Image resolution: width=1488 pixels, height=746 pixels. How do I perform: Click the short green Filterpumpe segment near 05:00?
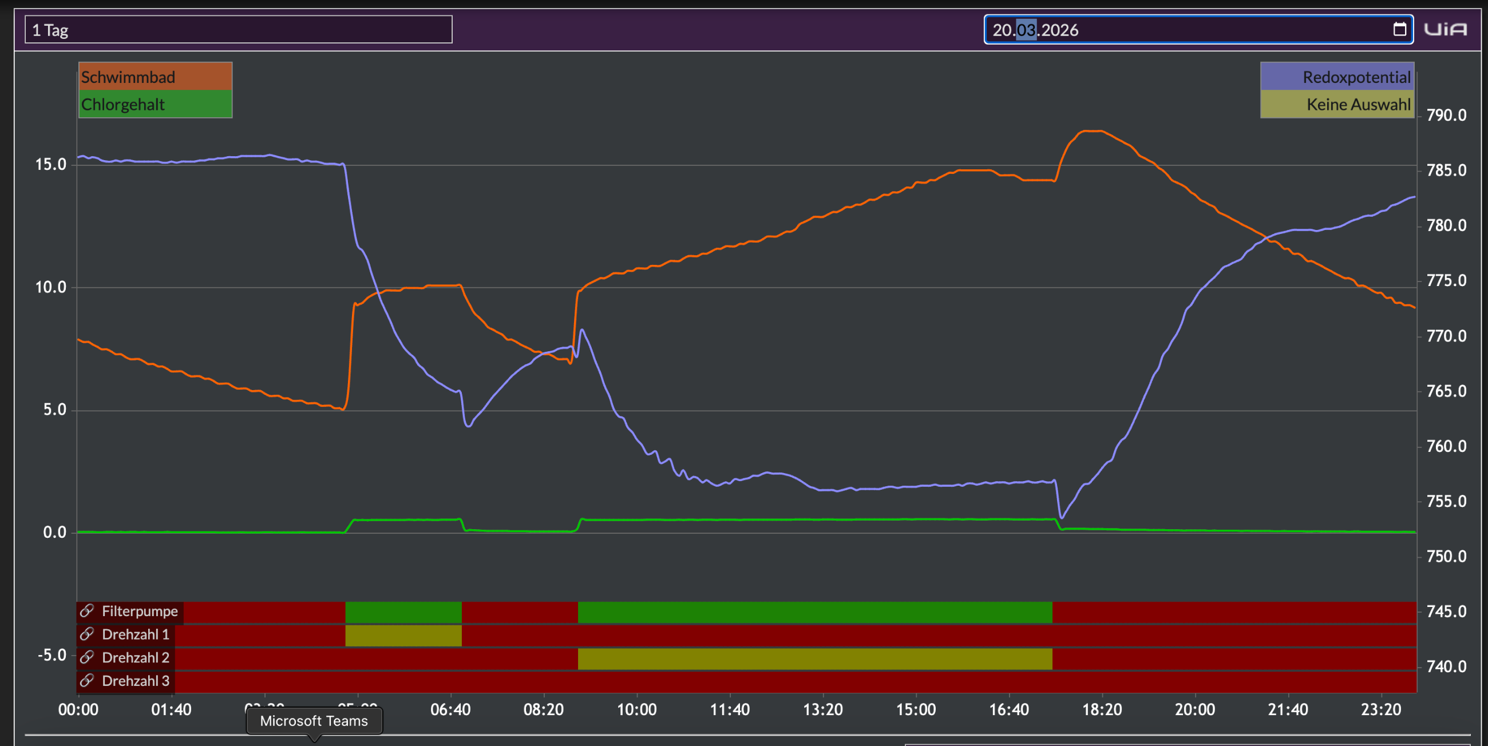pos(403,612)
